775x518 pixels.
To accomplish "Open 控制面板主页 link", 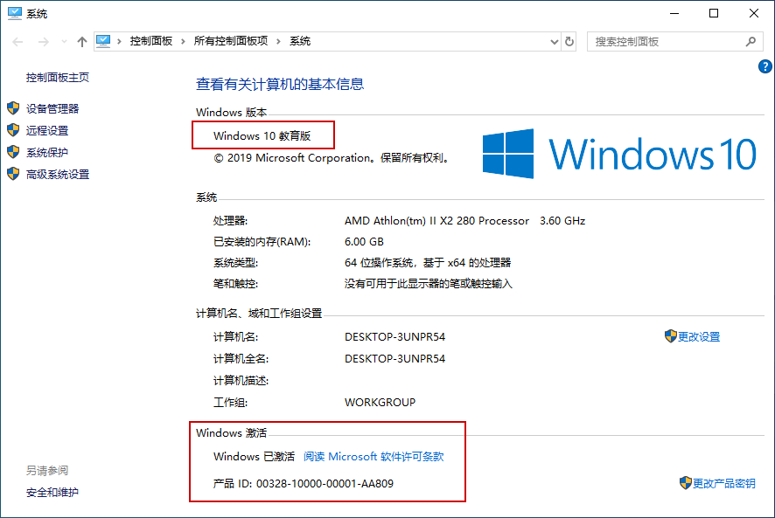I will click(58, 78).
